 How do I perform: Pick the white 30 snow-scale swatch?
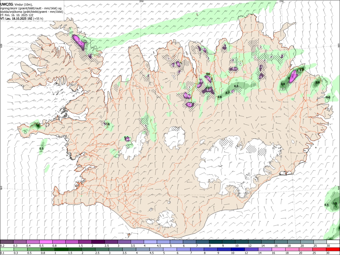[x=333, y=242]
